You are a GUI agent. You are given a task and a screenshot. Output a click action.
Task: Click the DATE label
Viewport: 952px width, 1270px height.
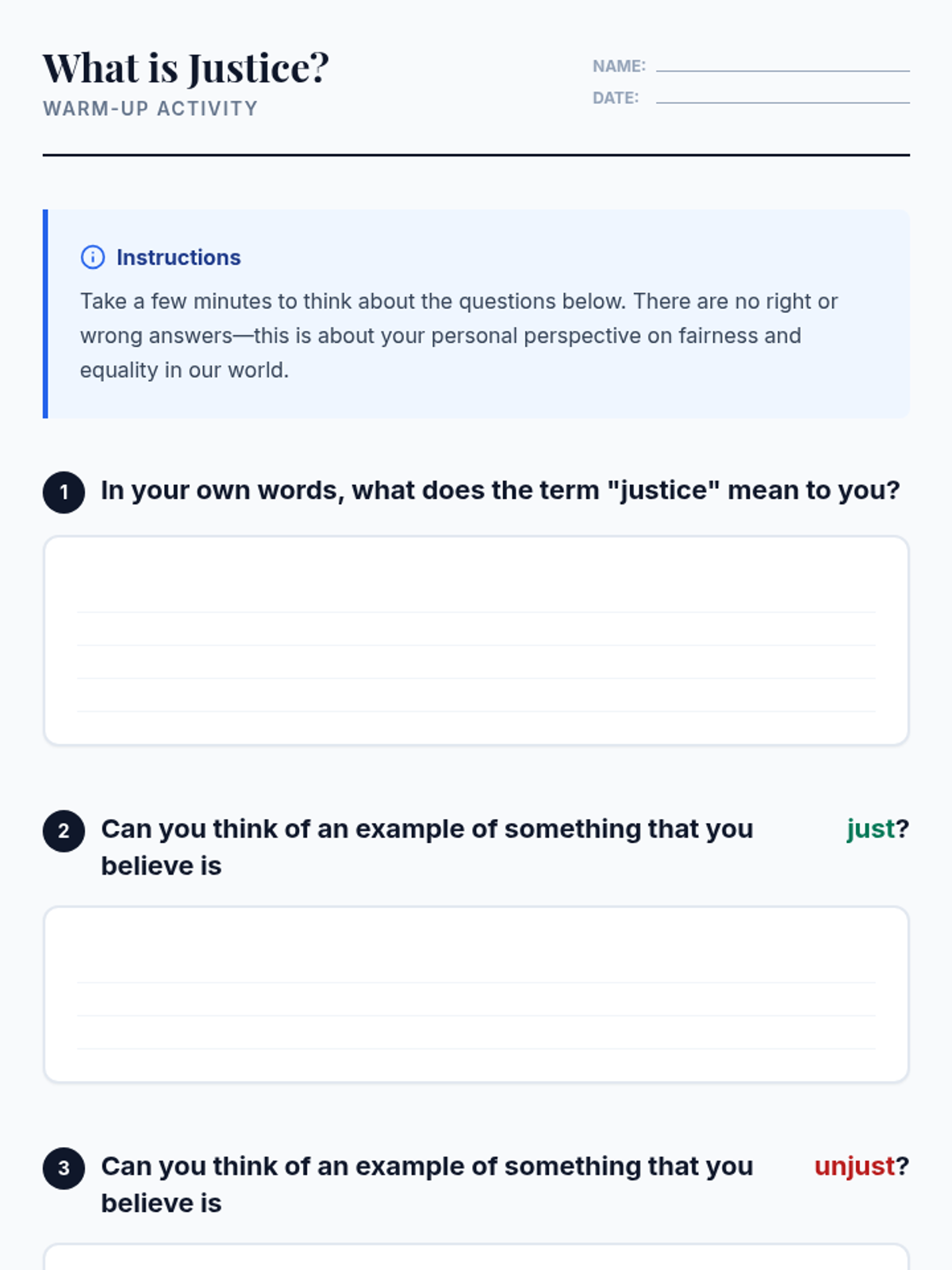(x=616, y=98)
